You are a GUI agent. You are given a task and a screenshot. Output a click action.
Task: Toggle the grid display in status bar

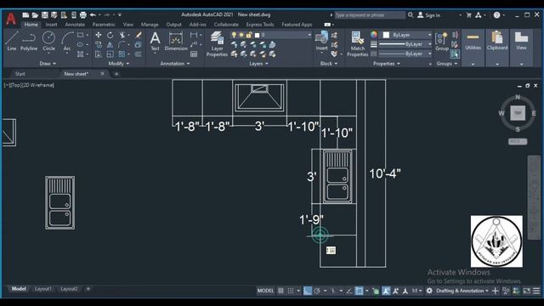(280, 291)
